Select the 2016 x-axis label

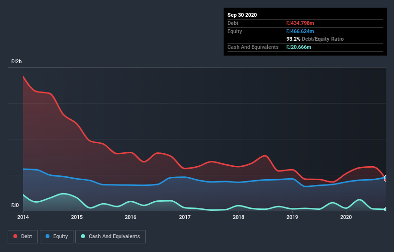131,217
